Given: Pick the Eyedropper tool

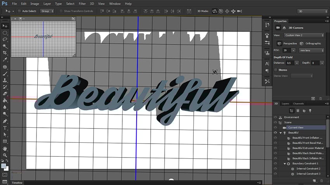Looking at the screenshot, I should [5, 60].
